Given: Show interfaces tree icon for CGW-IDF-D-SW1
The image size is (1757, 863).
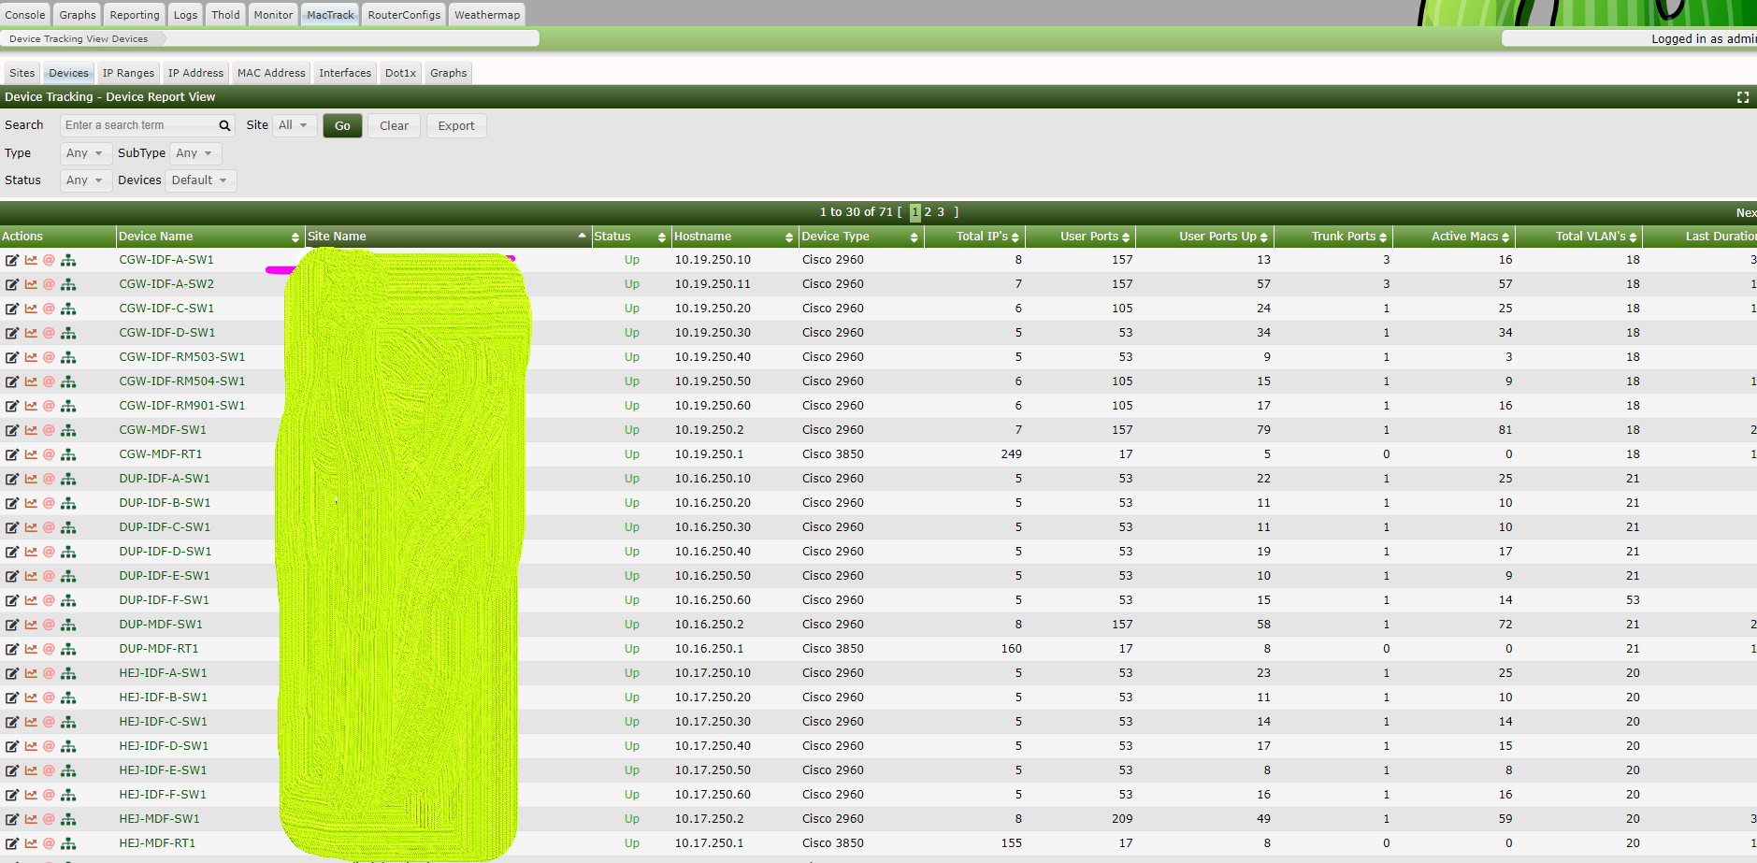Looking at the screenshot, I should pyautogui.click(x=68, y=333).
